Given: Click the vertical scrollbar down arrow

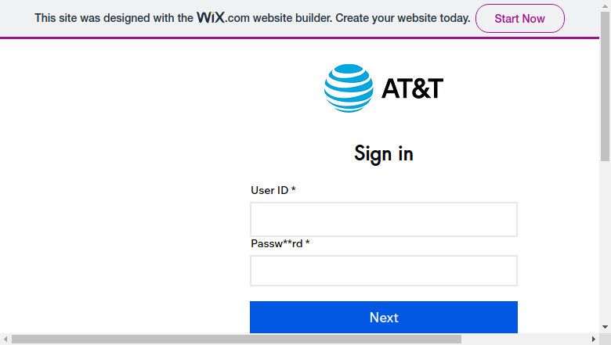Looking at the screenshot, I should [606, 328].
